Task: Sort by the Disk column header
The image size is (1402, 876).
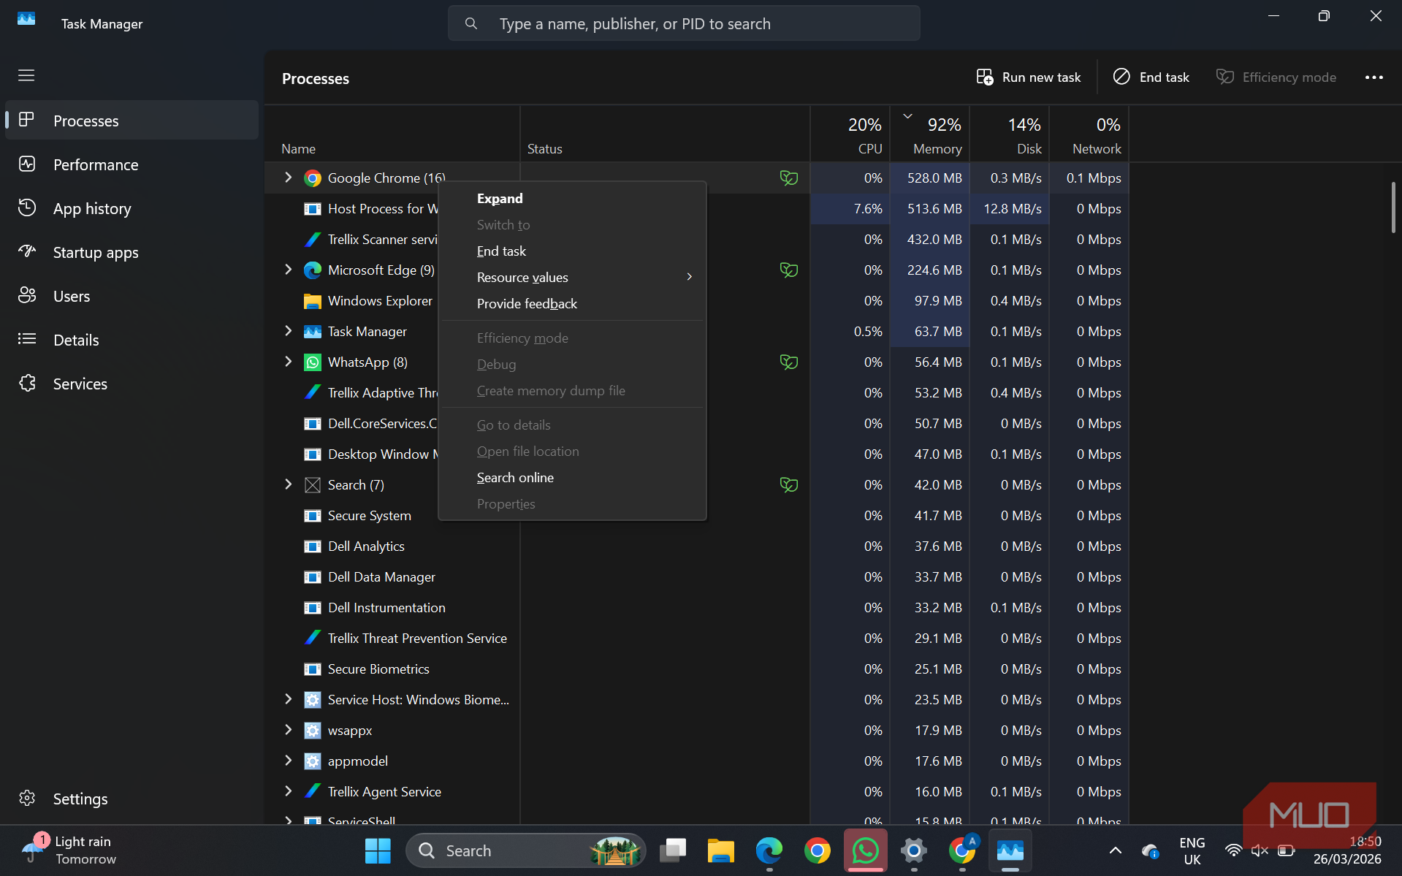Action: pyautogui.click(x=1010, y=135)
